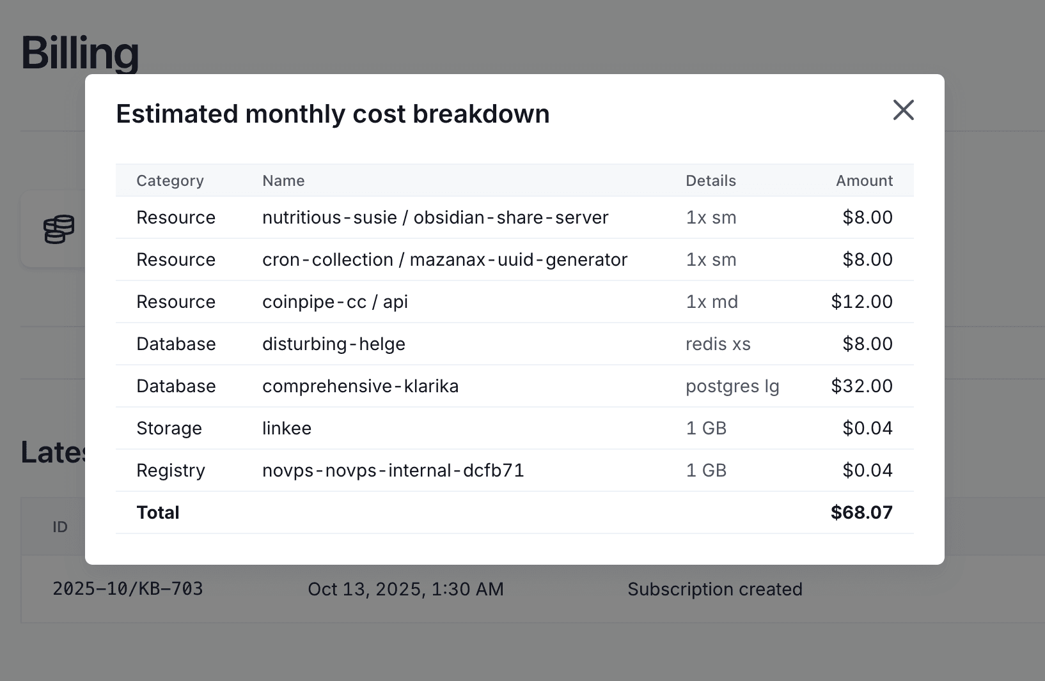
Task: Click novps-novps-internal-dcfb71 registry entry
Action: pos(393,471)
